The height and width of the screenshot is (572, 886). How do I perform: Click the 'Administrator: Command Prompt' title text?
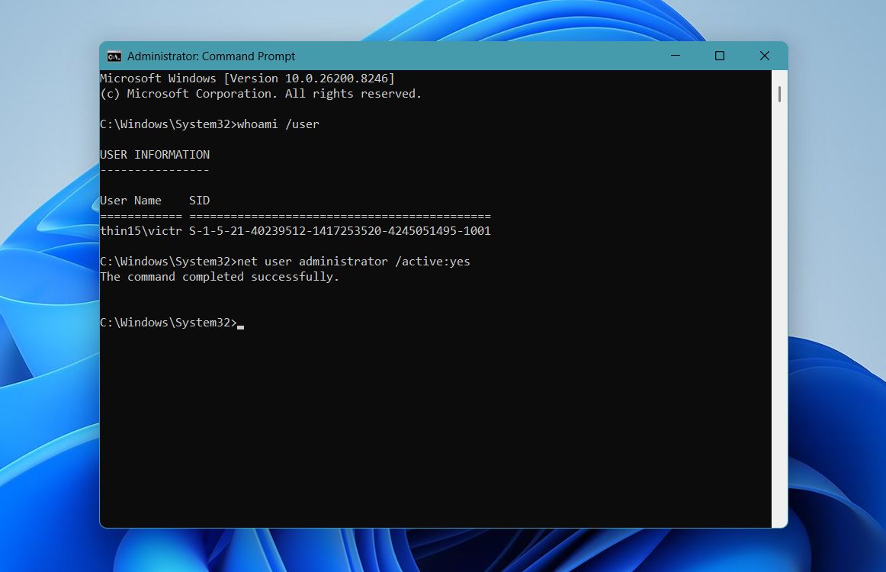click(210, 56)
